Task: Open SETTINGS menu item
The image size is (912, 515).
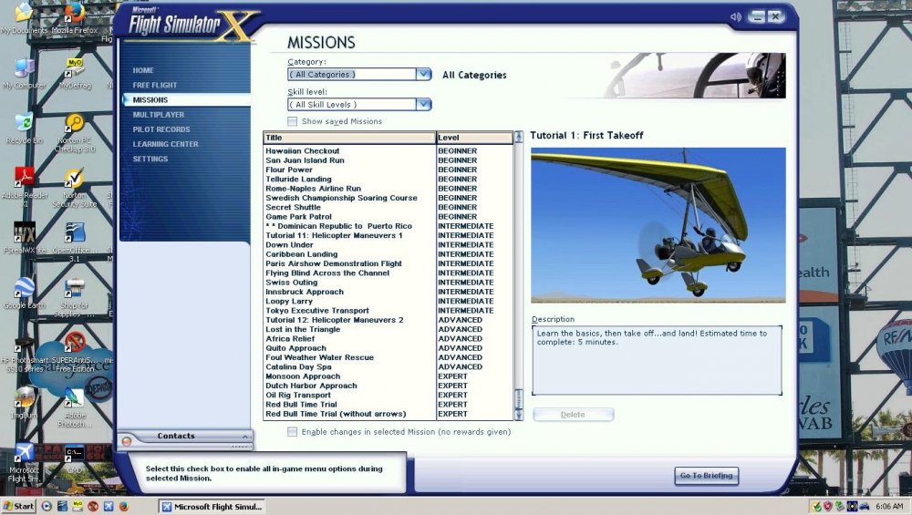Action: 150,159
